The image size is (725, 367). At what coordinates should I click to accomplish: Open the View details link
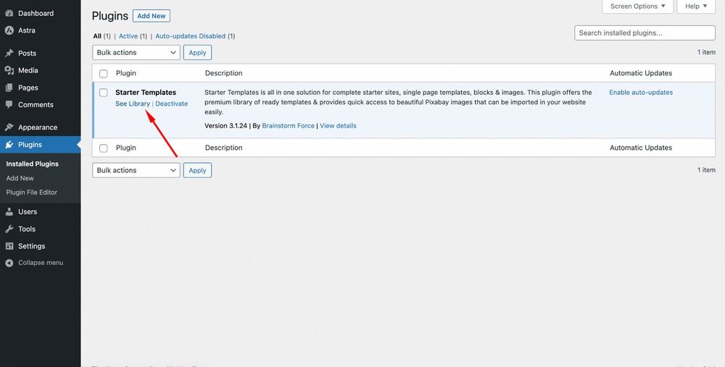(x=338, y=126)
